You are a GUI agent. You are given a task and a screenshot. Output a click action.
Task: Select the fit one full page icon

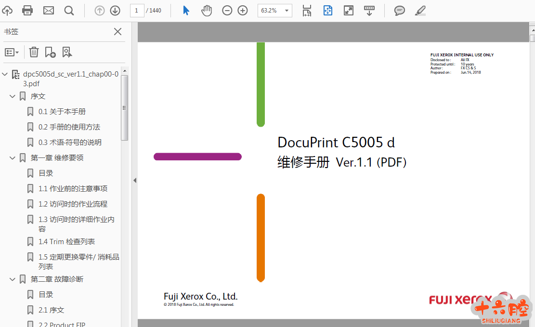tap(328, 11)
